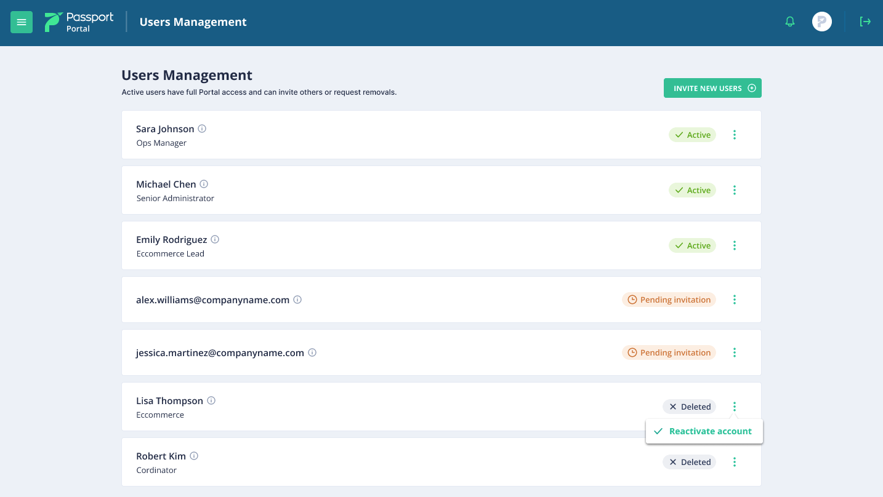Image resolution: width=883 pixels, height=497 pixels.
Task: View info icon beside jessica.martinez email
Action: [x=312, y=353]
